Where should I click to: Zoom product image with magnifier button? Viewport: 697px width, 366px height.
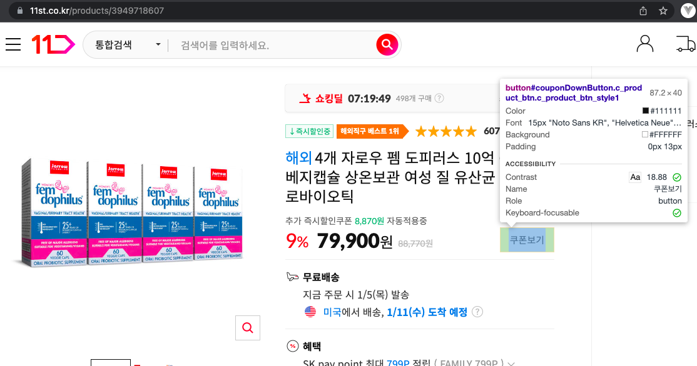[248, 328]
